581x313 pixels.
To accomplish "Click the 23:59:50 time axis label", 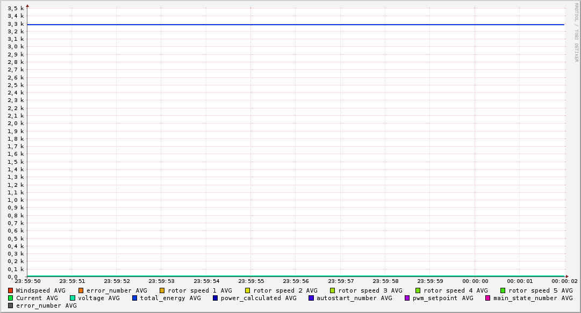I will (x=27, y=281).
